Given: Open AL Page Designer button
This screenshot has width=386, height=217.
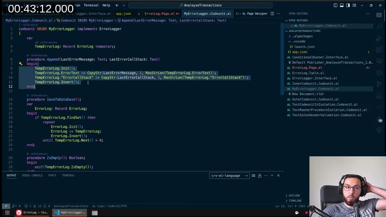Looking at the screenshot, I should pyautogui.click(x=255, y=14).
